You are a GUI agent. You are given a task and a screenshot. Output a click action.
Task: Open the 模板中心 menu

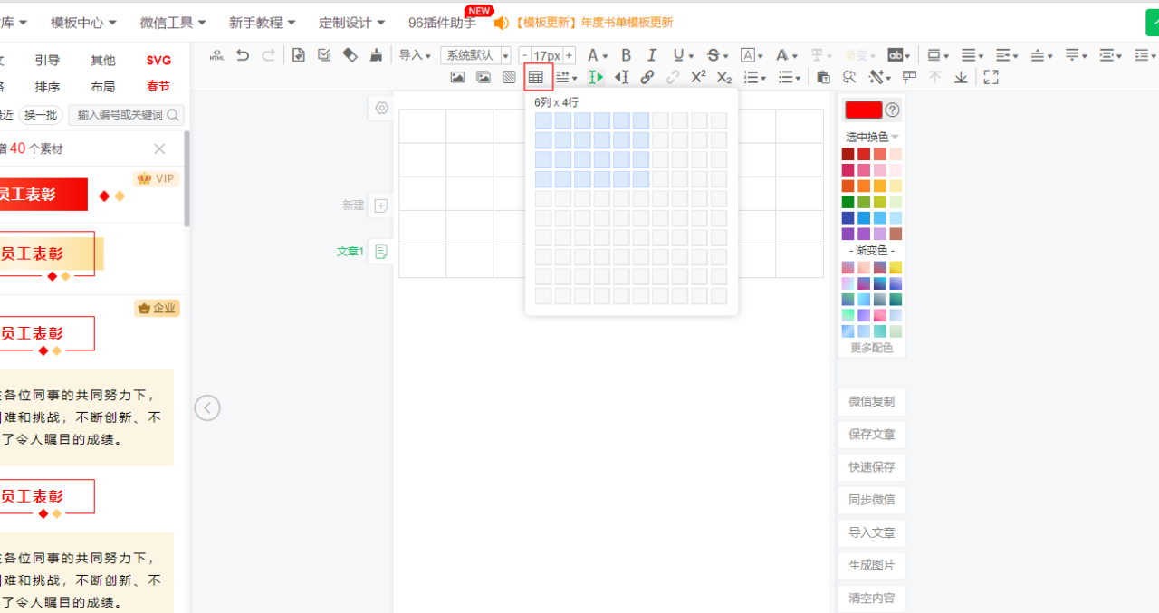(x=83, y=23)
